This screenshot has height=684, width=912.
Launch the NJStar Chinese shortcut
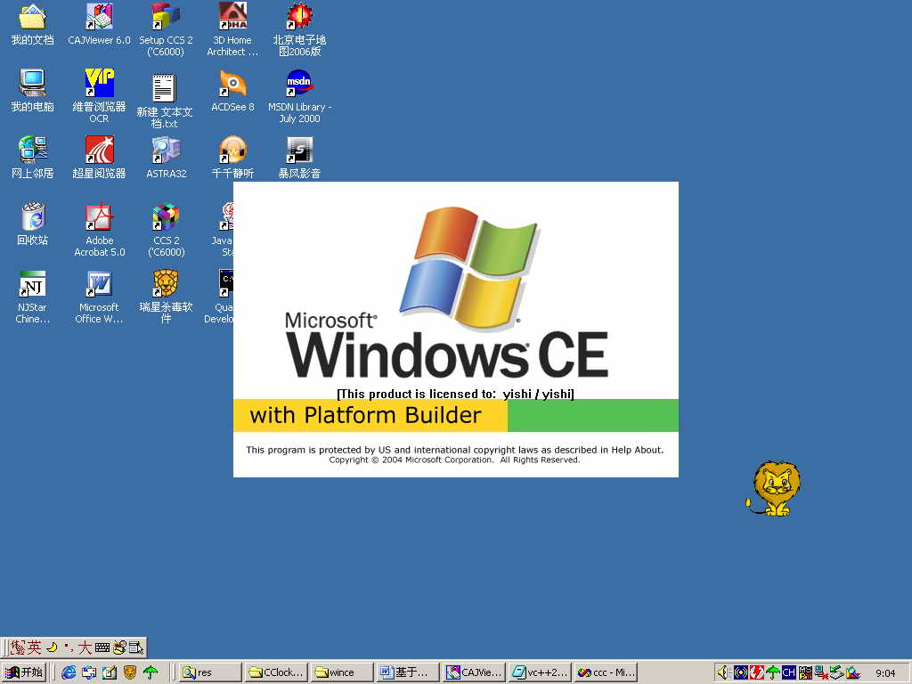(33, 297)
